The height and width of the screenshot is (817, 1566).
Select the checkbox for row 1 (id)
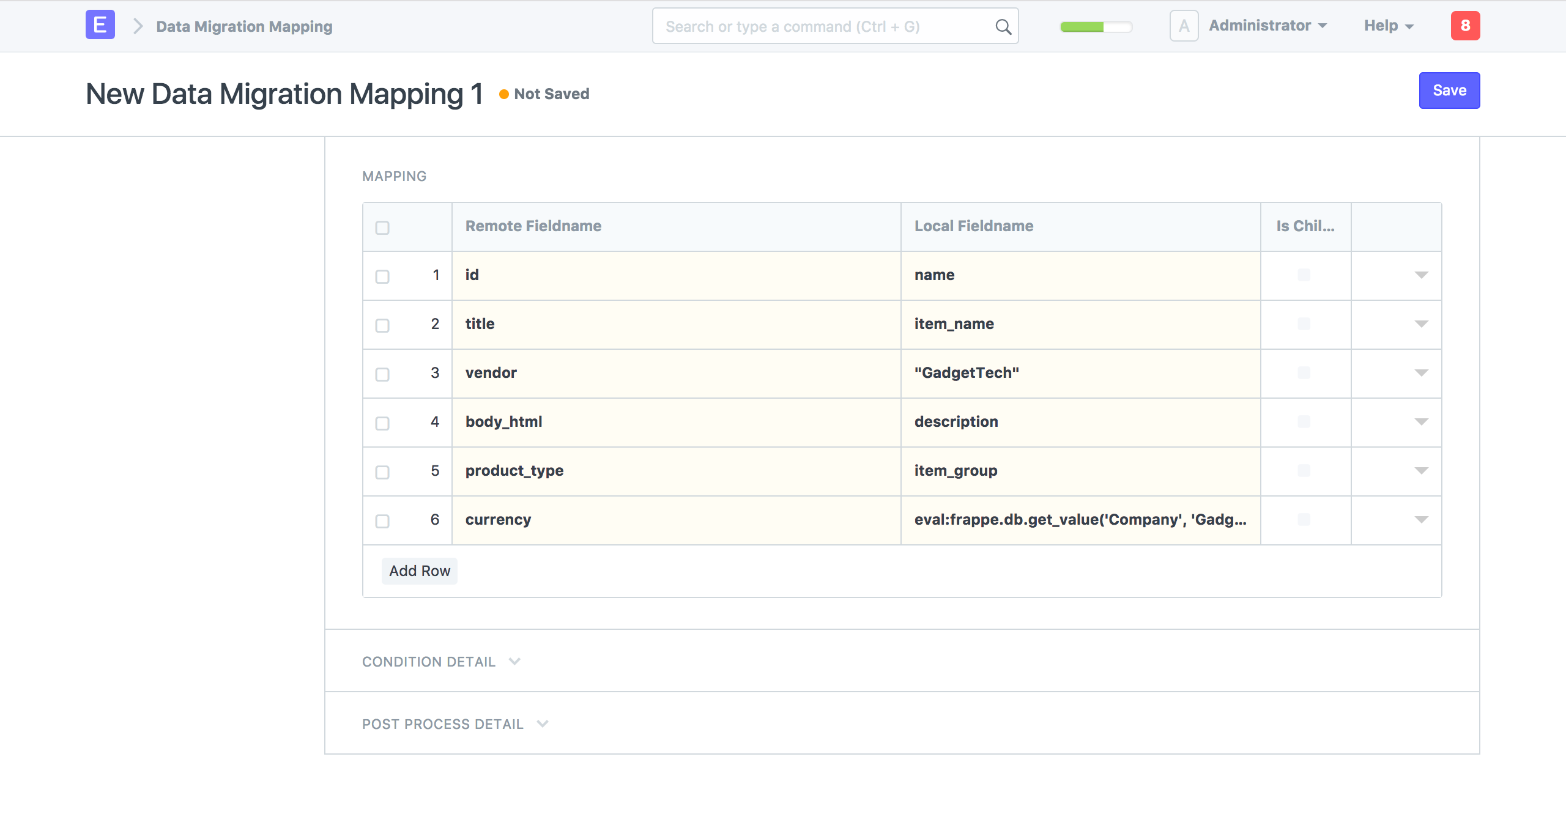tap(382, 276)
